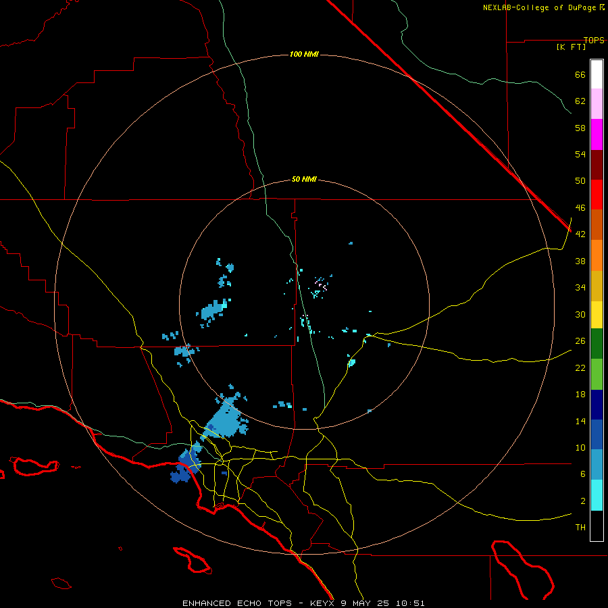Click the 54 value on the scale

[580, 154]
